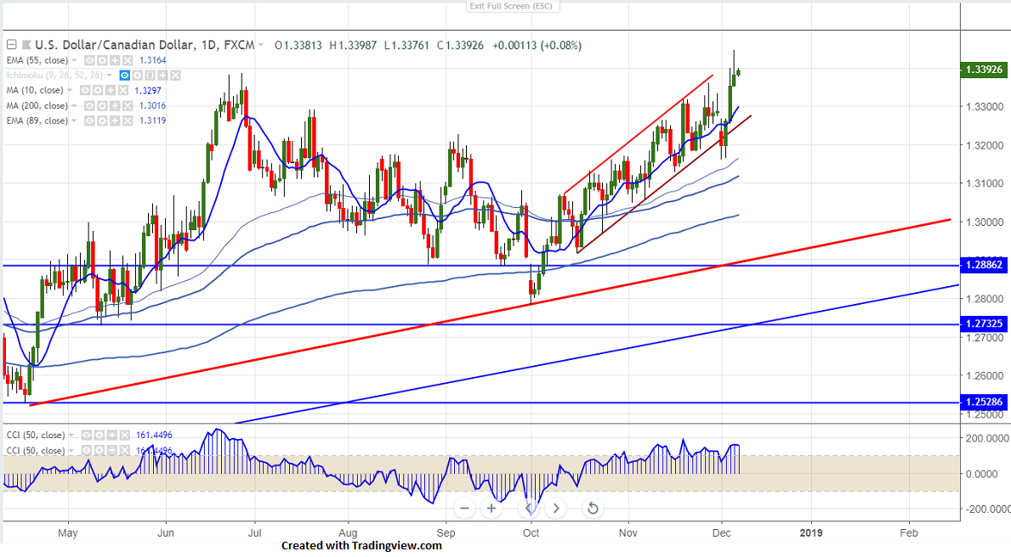Toggle visibility eye of MA 200

click(x=89, y=105)
